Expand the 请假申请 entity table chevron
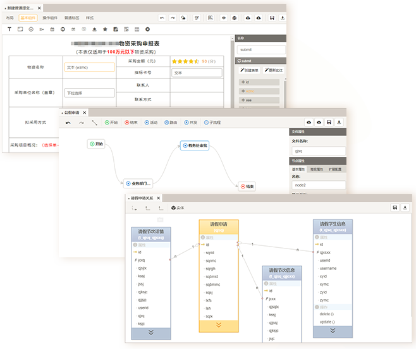 pos(219,324)
